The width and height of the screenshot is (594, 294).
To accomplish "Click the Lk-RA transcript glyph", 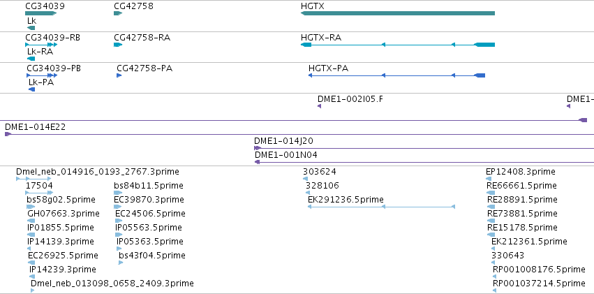I will tap(31, 59).
